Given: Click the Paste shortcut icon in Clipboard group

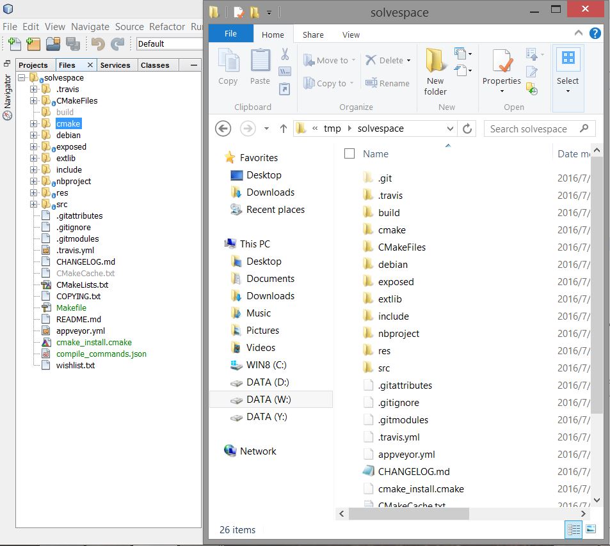Looking at the screenshot, I should pos(285,89).
